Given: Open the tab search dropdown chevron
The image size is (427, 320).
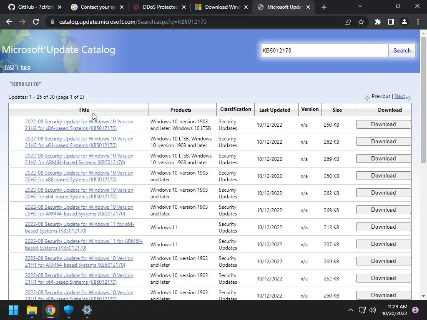Looking at the screenshot, I should 360,6.
